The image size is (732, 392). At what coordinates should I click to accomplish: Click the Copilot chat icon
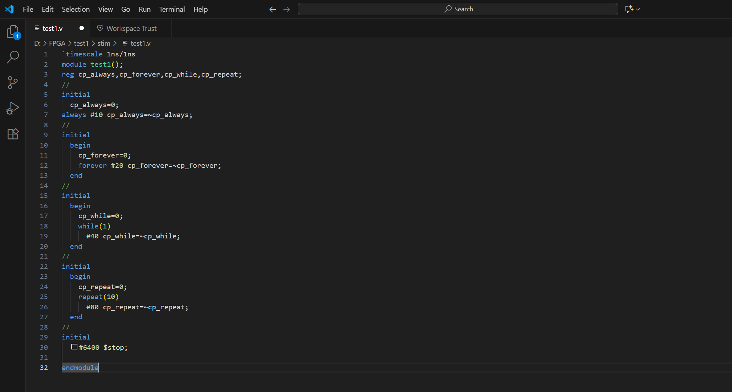point(629,9)
